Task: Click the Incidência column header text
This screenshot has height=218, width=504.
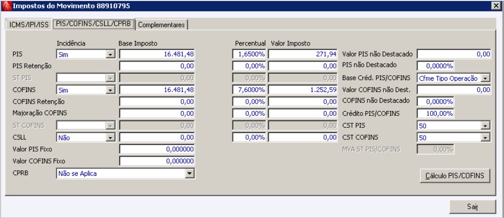Action: [71, 43]
